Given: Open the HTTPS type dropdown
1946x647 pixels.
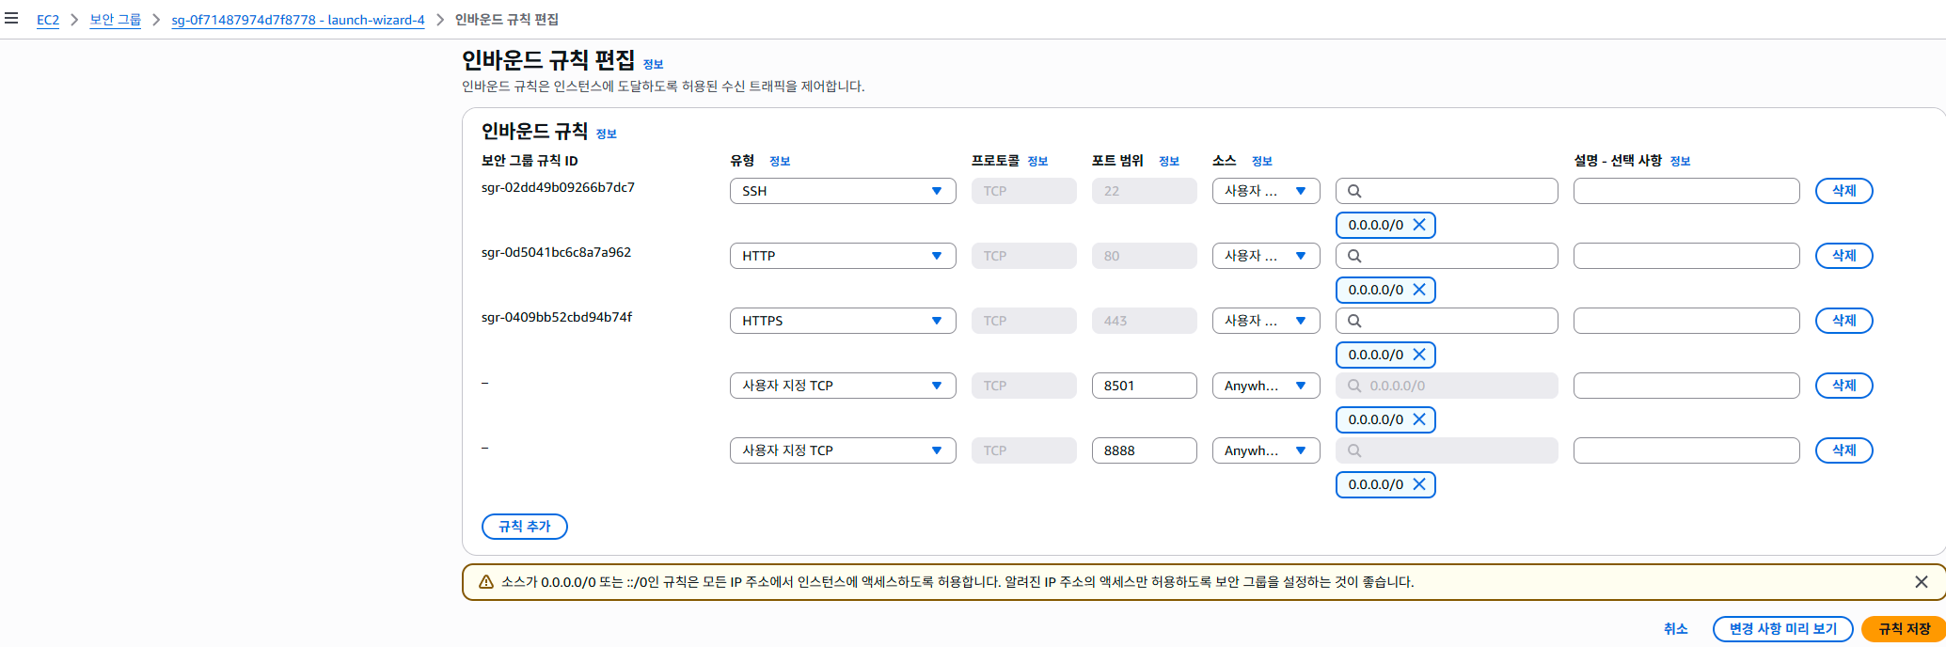Looking at the screenshot, I should pyautogui.click(x=843, y=321).
